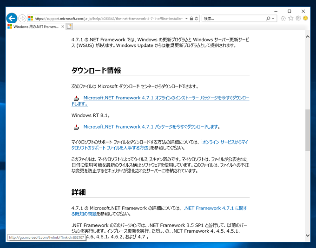Maximize the browser window
Viewport: 316px width, 248px height.
tap(290, 11)
